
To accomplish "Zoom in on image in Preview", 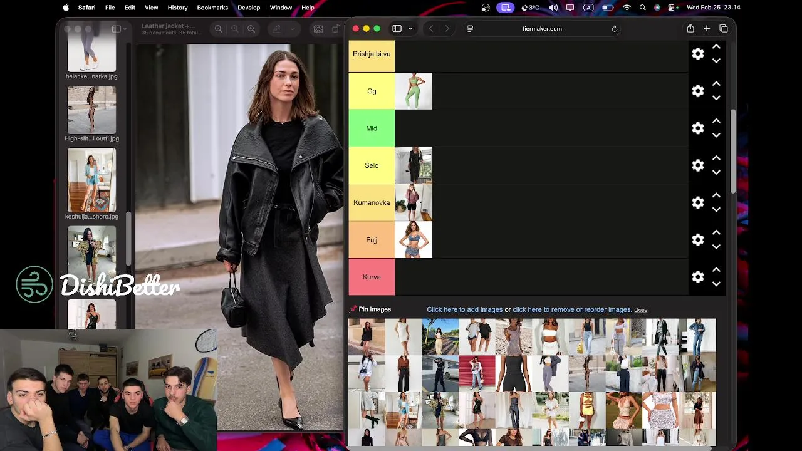I will pos(251,29).
